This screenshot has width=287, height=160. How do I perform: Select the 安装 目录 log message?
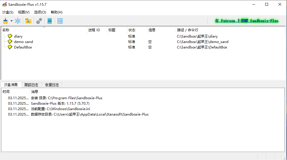pos(143,98)
